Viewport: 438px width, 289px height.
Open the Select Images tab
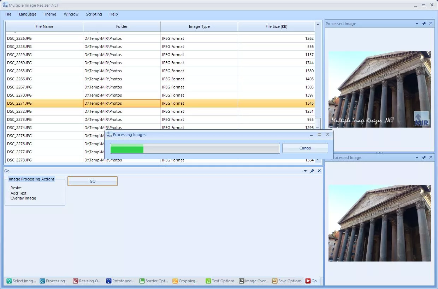pyautogui.click(x=21, y=281)
